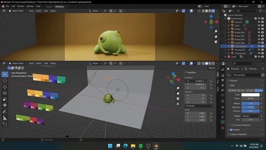Screen dimensions: 266x150
Task: Click the pan hand icon in lower viewport
Action: click(178, 93)
